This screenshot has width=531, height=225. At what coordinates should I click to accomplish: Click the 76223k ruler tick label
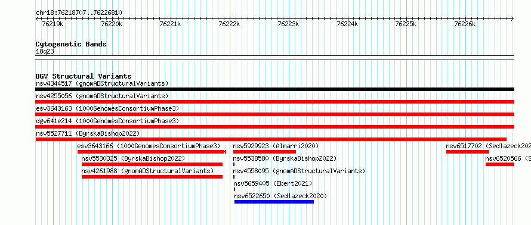tap(288, 24)
